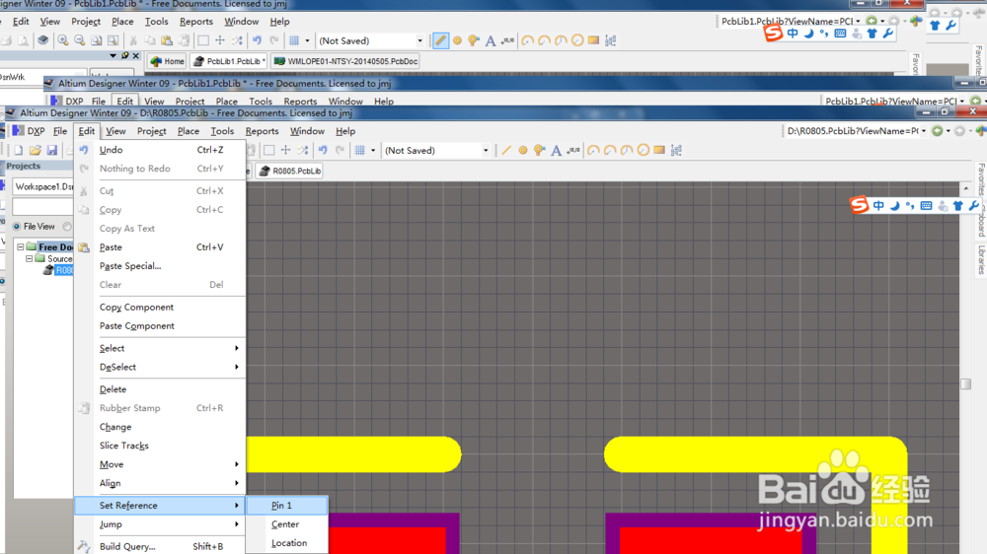Click Place String 'A' icon in back PcbLib1 toolbar
This screenshot has width=987, height=554.
491,40
